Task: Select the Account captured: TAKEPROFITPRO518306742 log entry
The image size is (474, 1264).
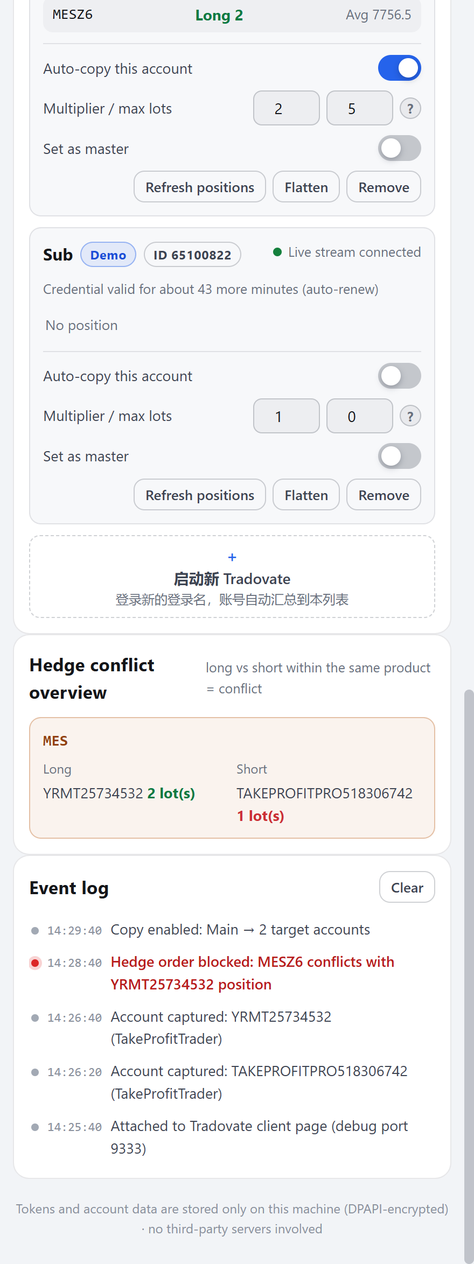Action: click(232, 1083)
